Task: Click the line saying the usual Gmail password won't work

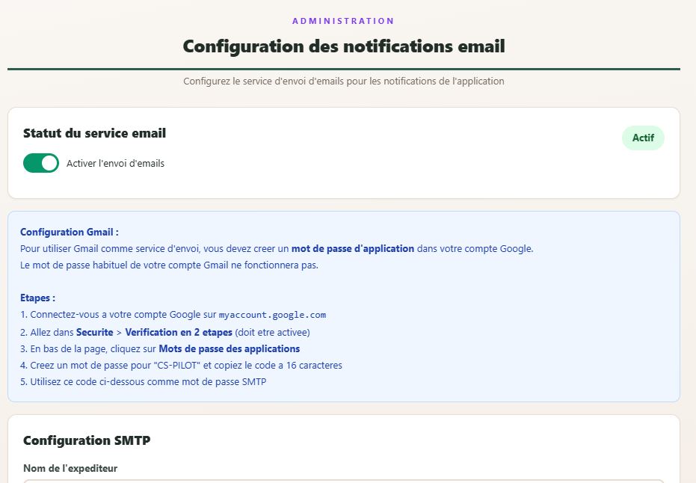Action: tap(169, 265)
